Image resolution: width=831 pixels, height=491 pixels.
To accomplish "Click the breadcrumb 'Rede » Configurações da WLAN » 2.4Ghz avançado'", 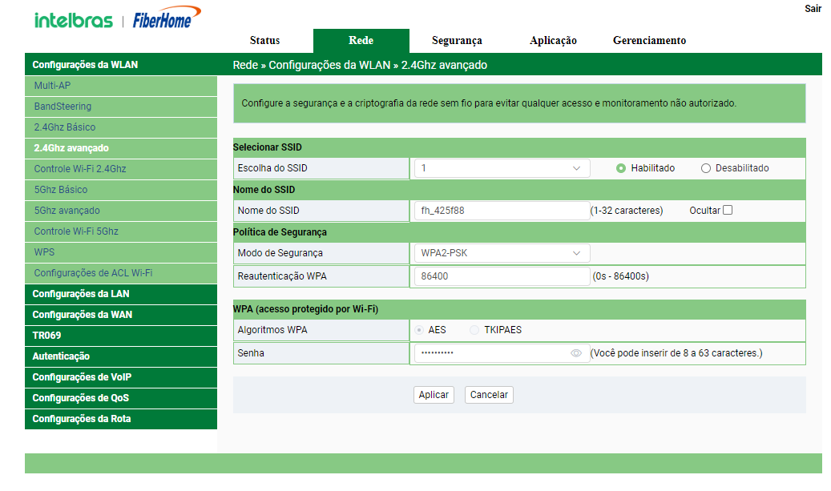I will 360,65.
